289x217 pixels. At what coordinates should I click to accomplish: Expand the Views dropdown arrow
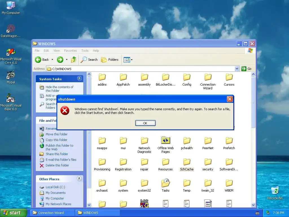click(132, 60)
